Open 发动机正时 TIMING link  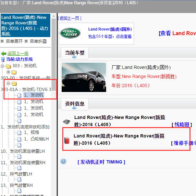101,162
